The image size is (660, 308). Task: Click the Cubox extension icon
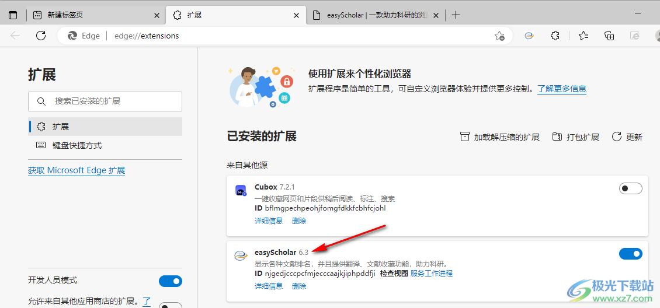pyautogui.click(x=240, y=190)
